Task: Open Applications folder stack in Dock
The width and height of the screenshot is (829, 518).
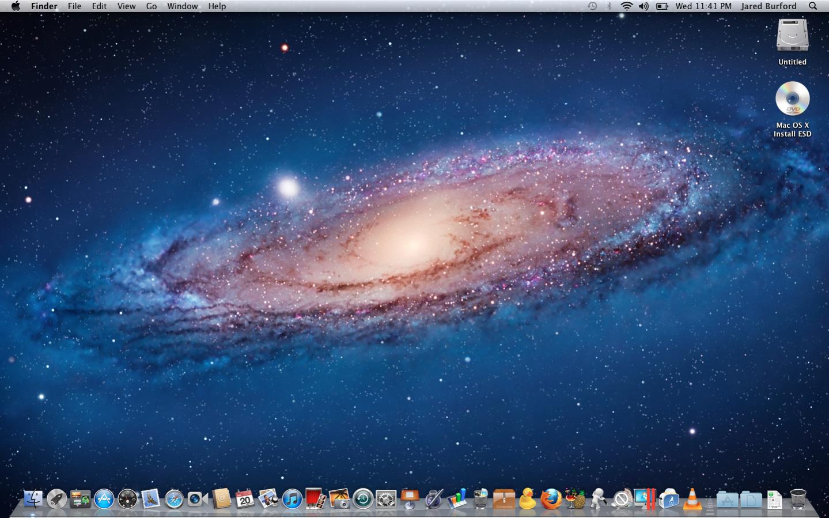Action: (728, 499)
